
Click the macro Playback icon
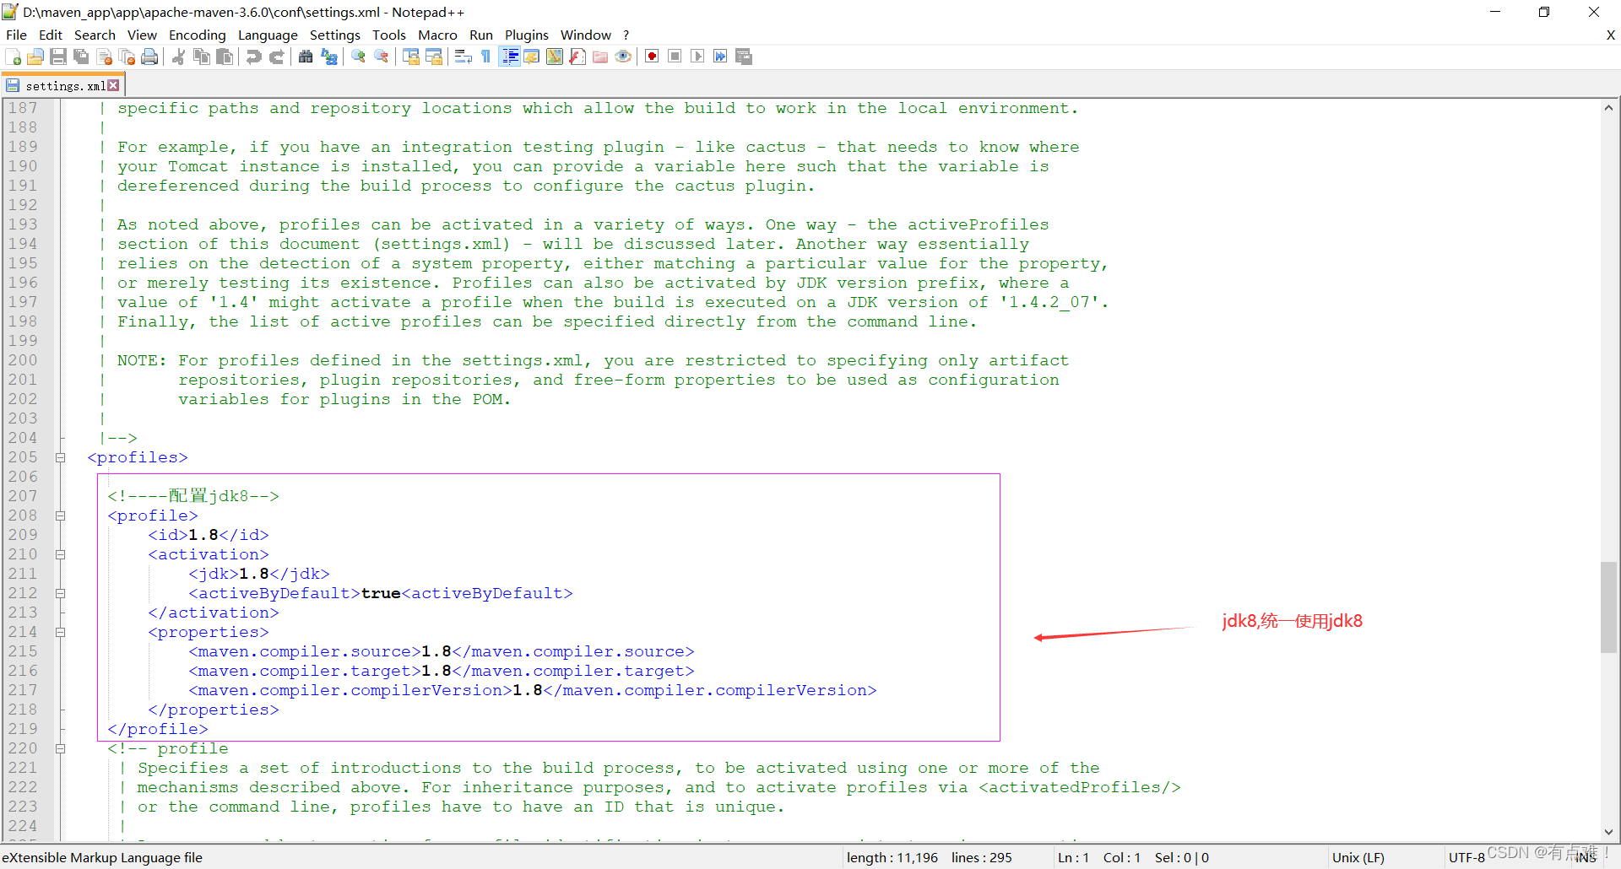click(697, 57)
